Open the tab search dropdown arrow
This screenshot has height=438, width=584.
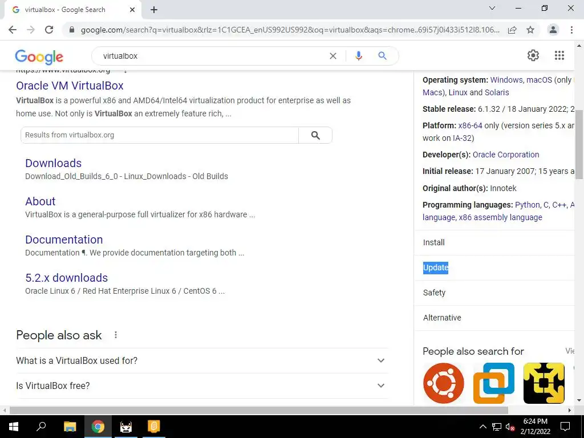[492, 8]
